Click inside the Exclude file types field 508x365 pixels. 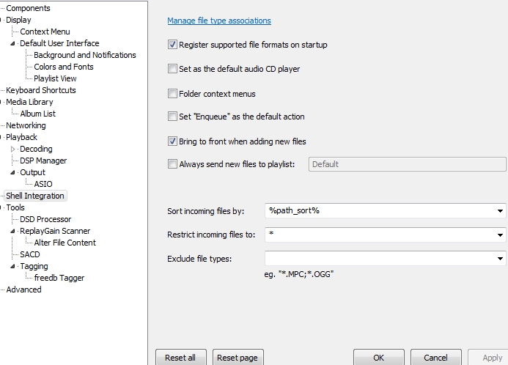[x=380, y=259]
